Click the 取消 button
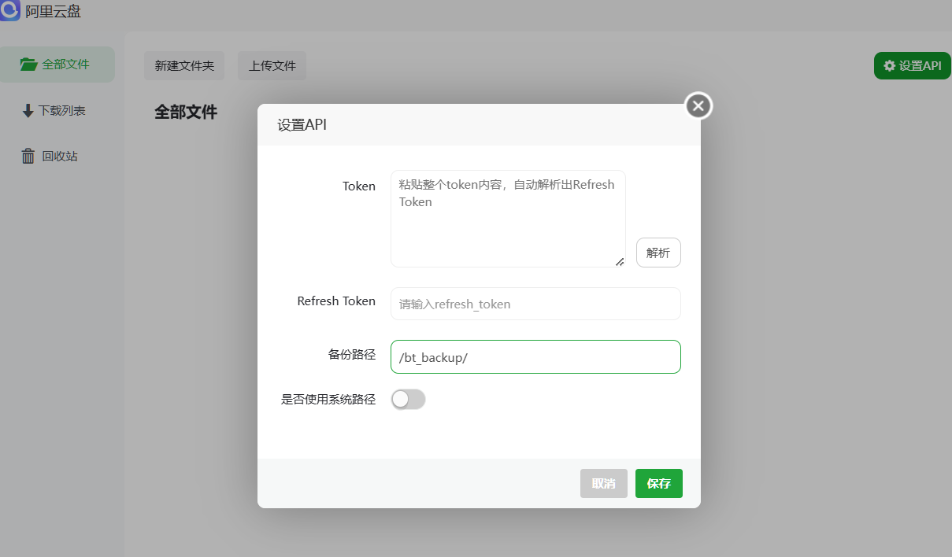 (x=604, y=483)
